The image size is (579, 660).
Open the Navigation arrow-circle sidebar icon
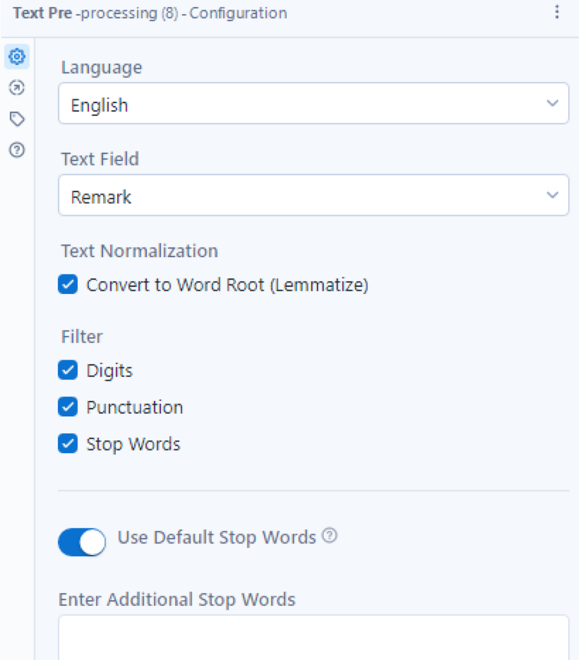point(17,88)
